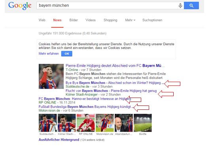Open the Mehr dropdown menu
Viewport: 212px width, 147px height.
(x=130, y=20)
